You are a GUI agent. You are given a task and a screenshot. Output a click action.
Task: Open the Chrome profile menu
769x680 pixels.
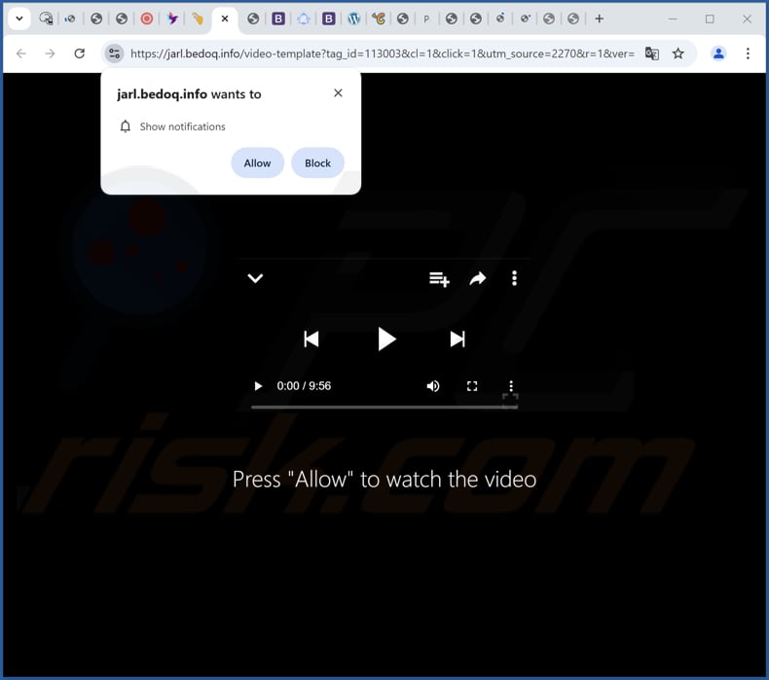718,54
